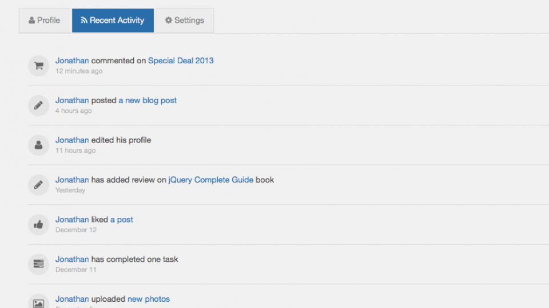The height and width of the screenshot is (308, 549).
Task: Click the pencil icon beside jQuery review entry
Action: coord(38,185)
